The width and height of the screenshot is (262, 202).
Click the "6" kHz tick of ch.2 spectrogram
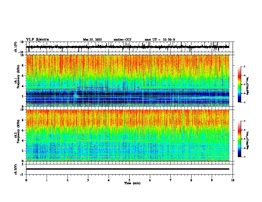tap(23, 130)
